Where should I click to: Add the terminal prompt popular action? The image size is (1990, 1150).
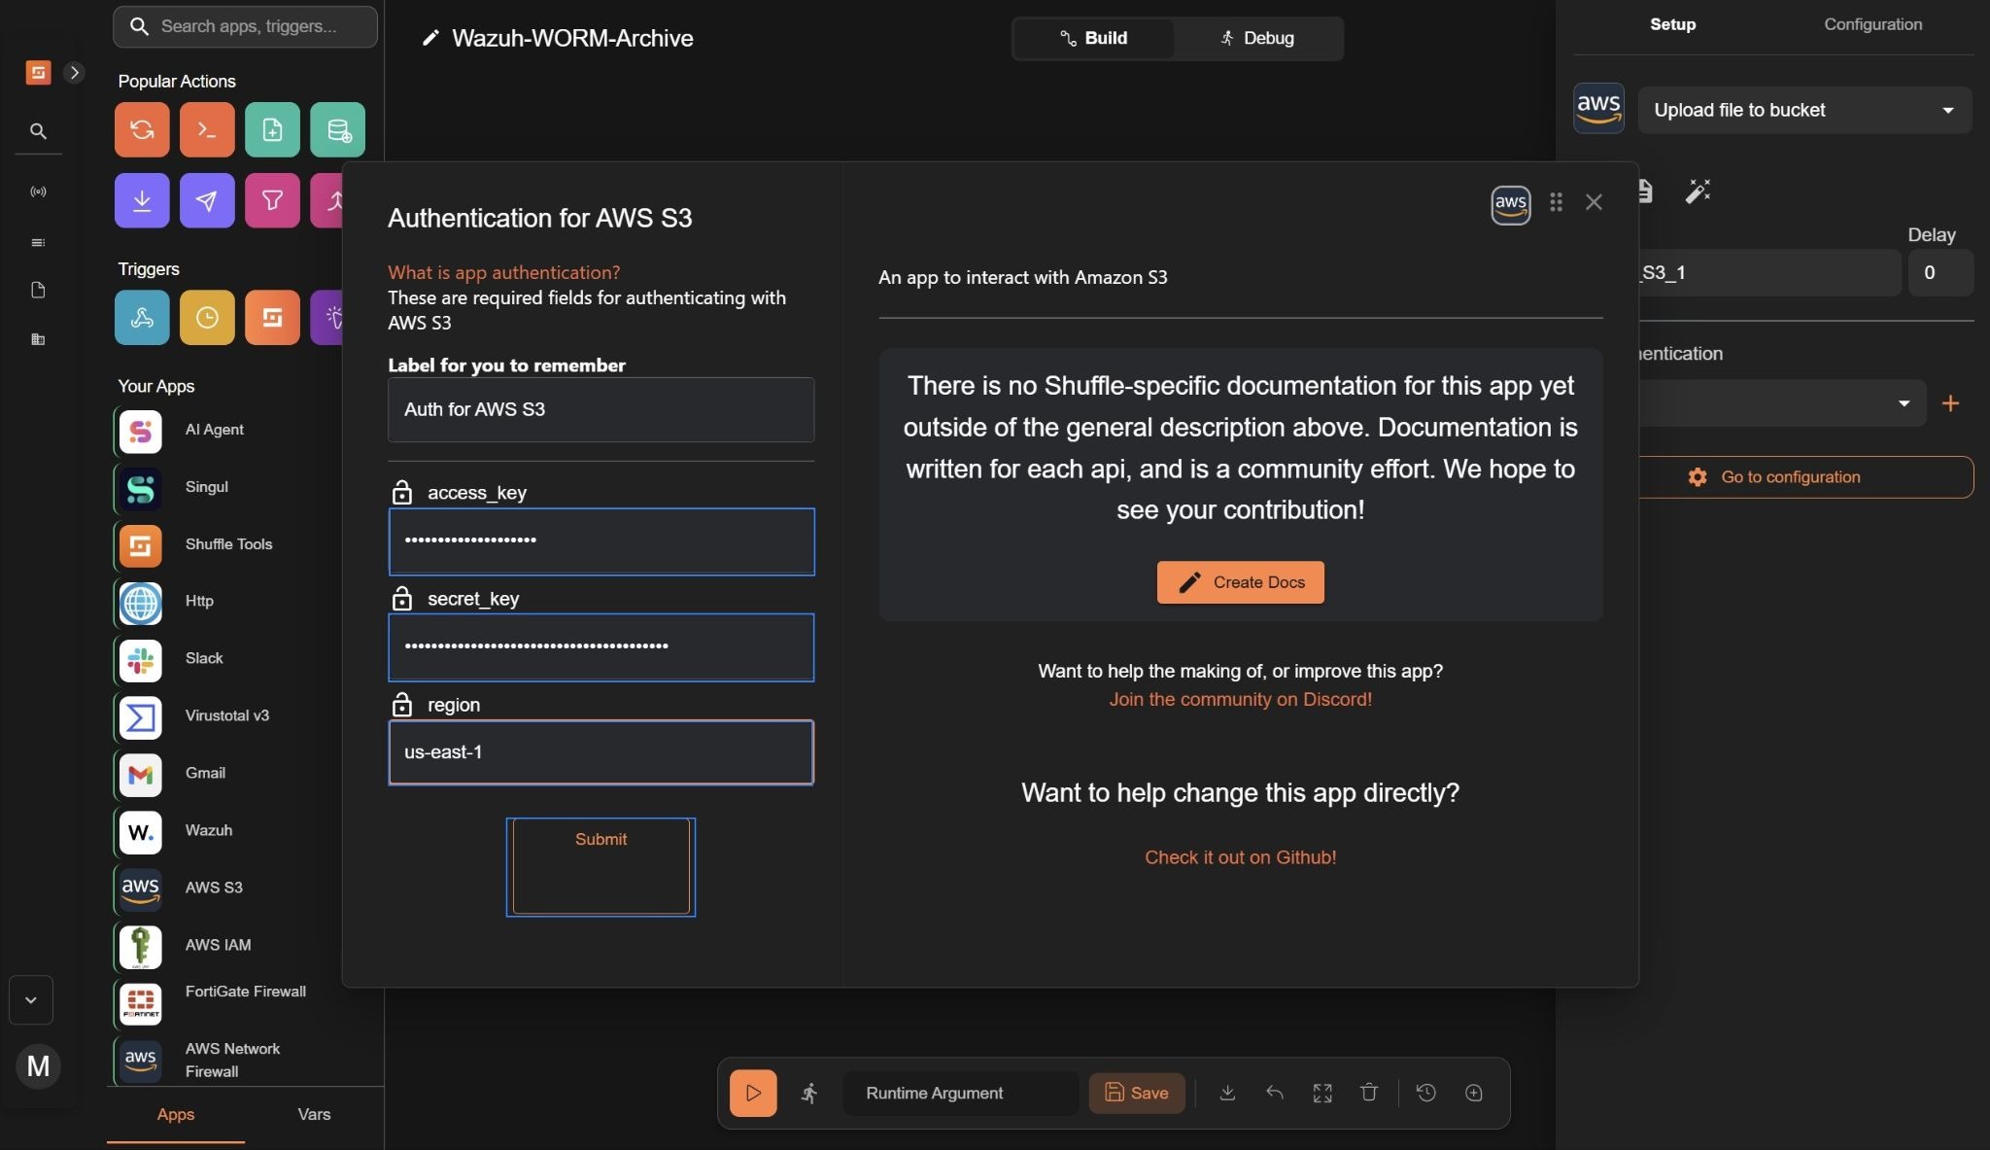coord(207,129)
